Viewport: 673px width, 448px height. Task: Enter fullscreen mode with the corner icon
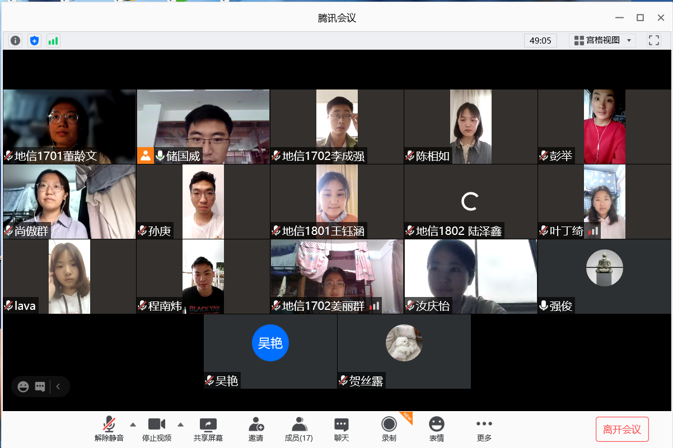[x=653, y=40]
